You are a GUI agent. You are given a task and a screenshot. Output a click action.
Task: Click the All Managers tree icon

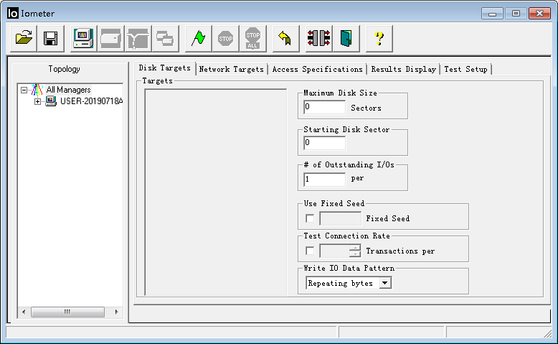37,90
